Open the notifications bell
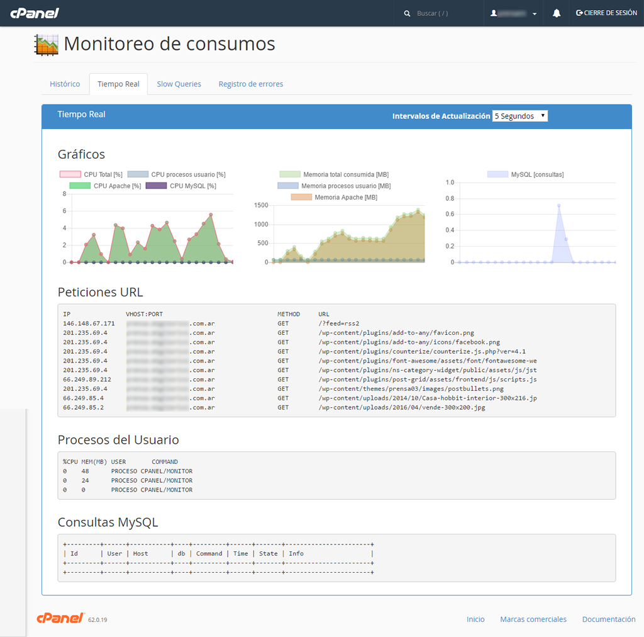This screenshot has width=644, height=637. (x=557, y=13)
